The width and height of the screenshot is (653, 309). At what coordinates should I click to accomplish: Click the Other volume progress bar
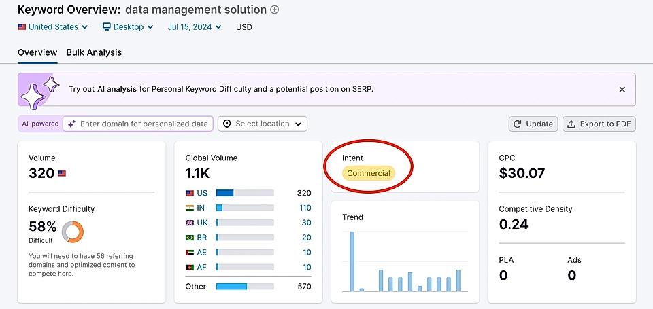(x=245, y=287)
